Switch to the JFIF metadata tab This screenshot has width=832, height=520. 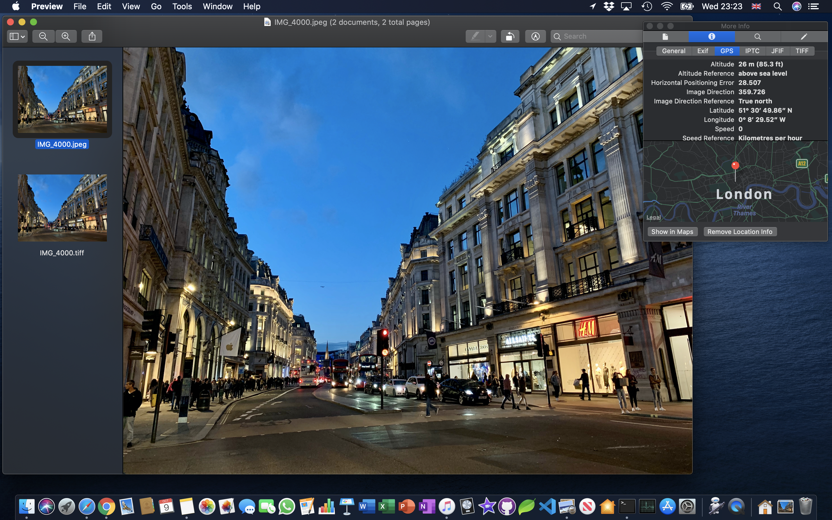point(777,51)
